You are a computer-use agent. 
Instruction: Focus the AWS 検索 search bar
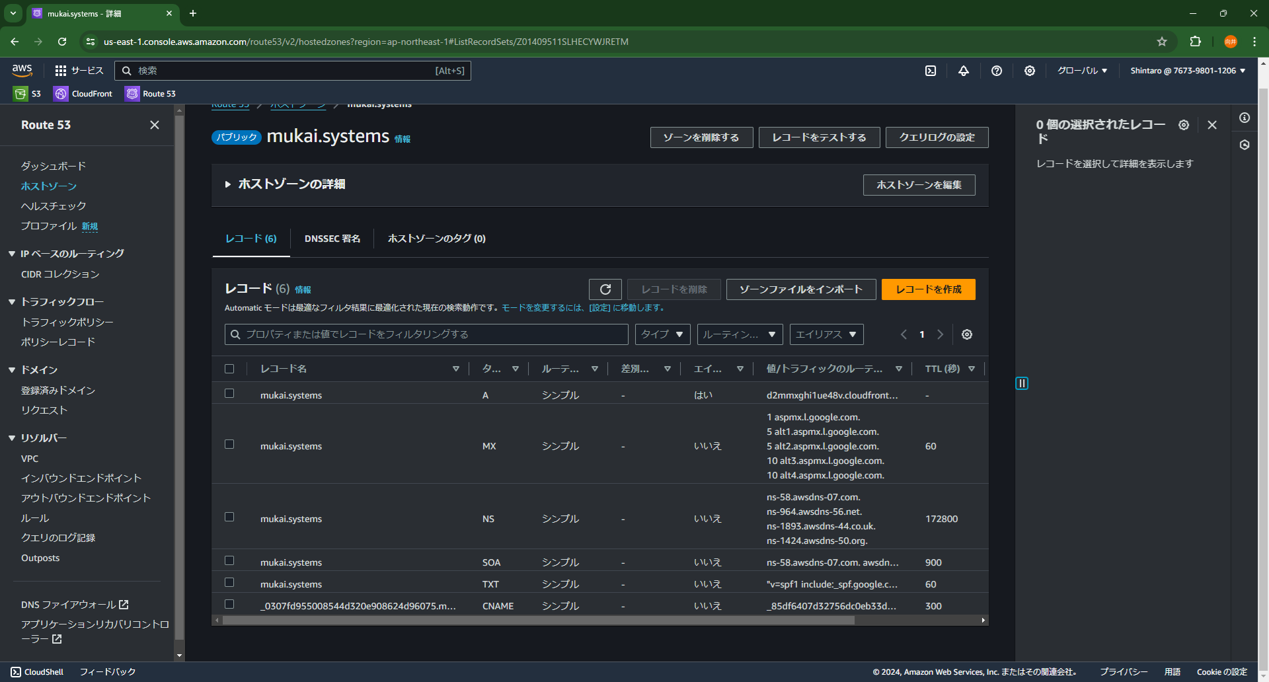[x=293, y=71]
